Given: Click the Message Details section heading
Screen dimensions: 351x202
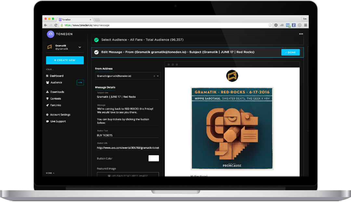Looking at the screenshot, I should [x=105, y=87].
